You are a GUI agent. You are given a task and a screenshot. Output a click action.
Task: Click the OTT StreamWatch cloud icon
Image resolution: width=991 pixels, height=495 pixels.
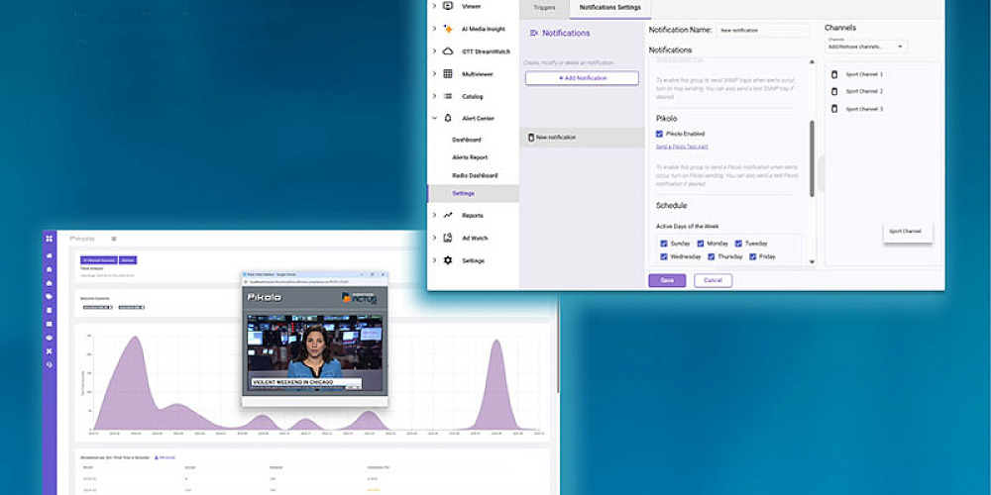pos(448,50)
